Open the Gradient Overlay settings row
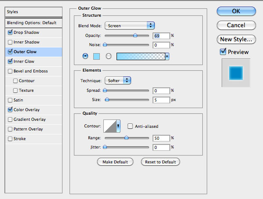This screenshot has height=199, width=263. click(34, 119)
